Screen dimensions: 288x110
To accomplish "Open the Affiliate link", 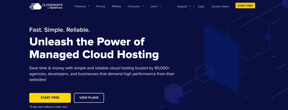I will click(x=116, y=6).
